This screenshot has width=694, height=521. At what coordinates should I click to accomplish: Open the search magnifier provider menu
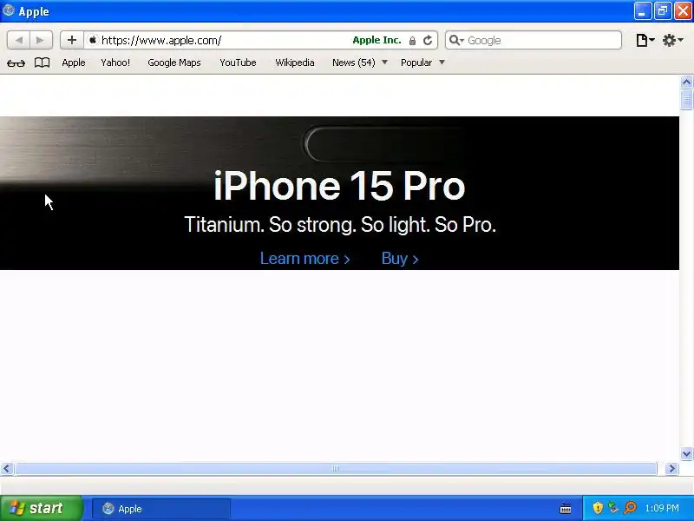[x=456, y=40]
